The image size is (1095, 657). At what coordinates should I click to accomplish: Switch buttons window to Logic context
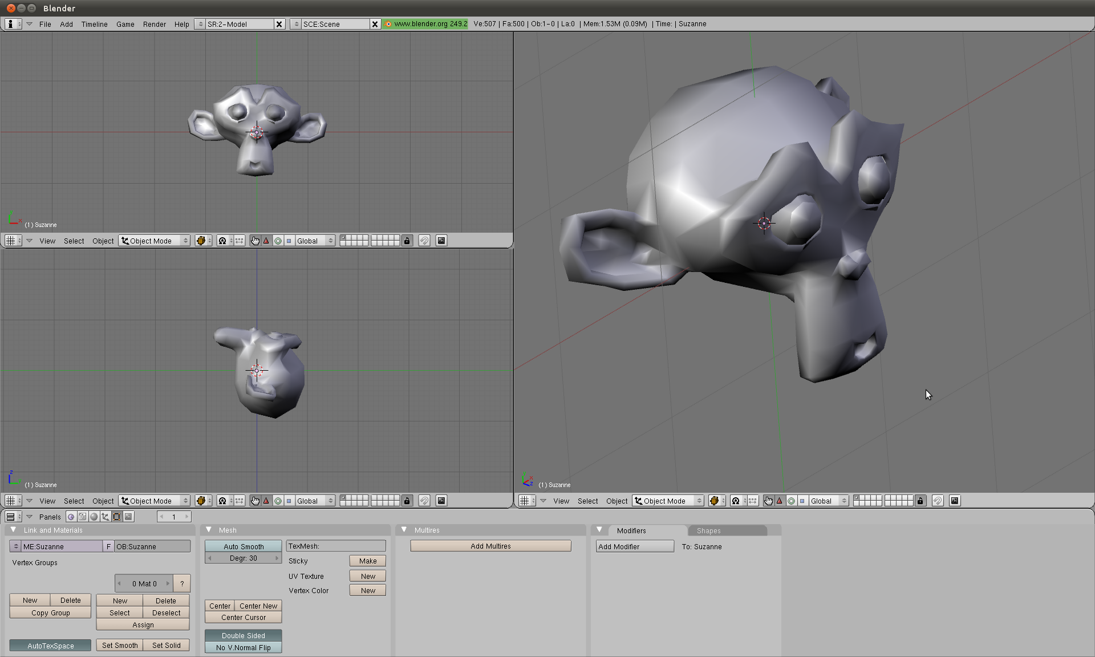pos(71,517)
